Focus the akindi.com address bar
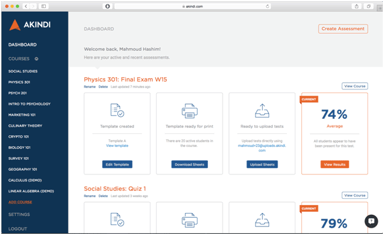 pos(193,6)
